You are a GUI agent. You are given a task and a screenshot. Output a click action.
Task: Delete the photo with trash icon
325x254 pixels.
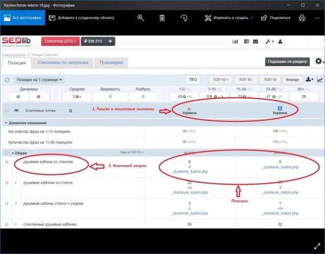click(162, 18)
